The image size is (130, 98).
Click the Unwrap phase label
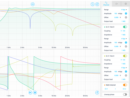[x=109, y=94]
